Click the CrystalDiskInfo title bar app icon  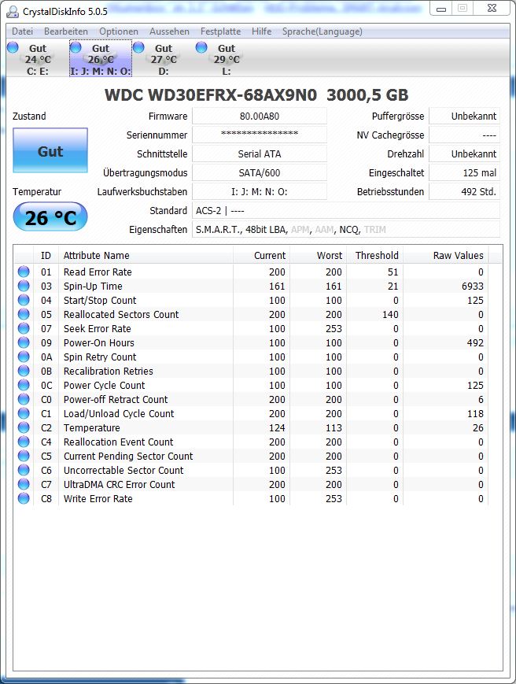[x=13, y=11]
